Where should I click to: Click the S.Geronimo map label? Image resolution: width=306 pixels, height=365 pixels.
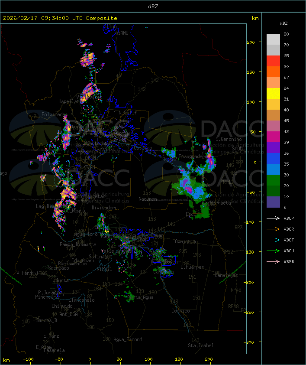[x=229, y=139]
